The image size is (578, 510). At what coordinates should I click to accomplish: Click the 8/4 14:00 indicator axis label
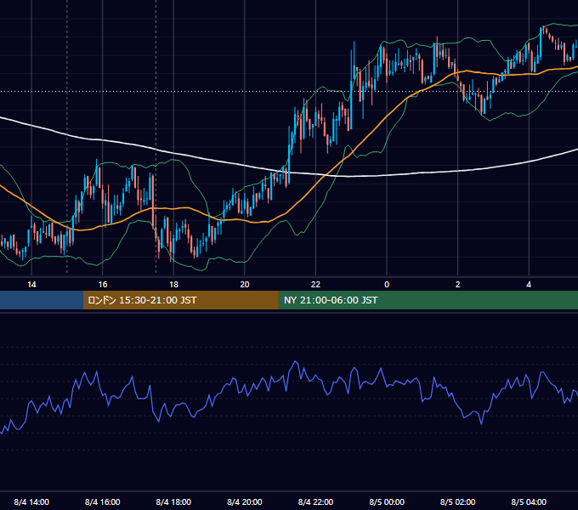click(x=31, y=501)
